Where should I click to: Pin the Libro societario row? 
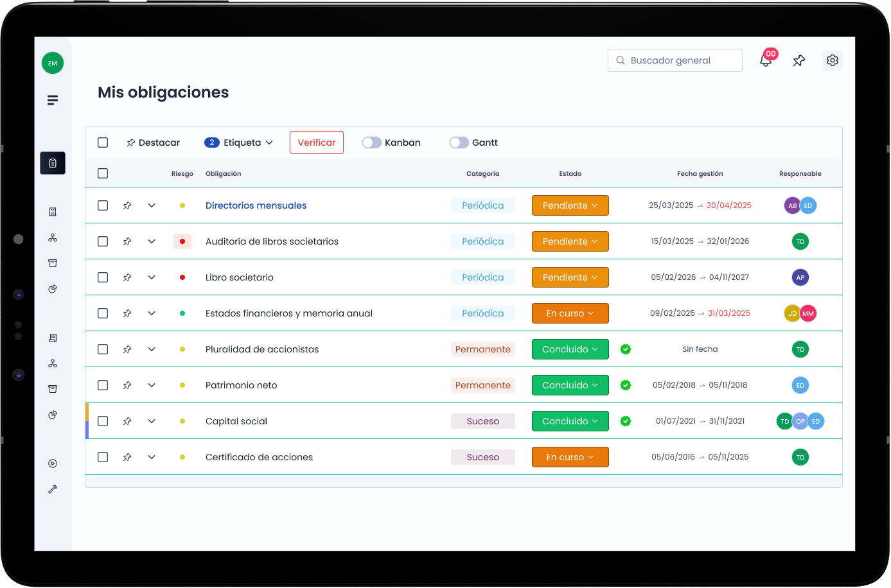(x=127, y=277)
